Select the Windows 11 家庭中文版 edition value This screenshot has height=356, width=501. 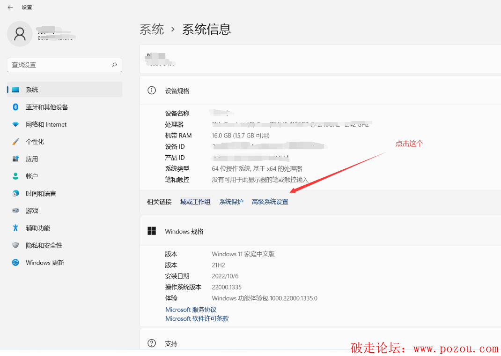[x=243, y=254]
